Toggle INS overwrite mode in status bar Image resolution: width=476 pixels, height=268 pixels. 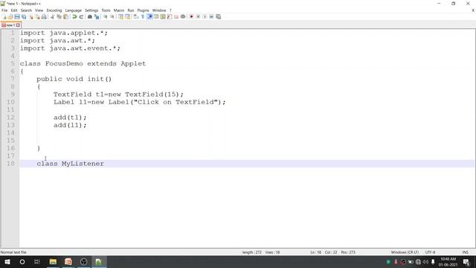(x=465, y=252)
